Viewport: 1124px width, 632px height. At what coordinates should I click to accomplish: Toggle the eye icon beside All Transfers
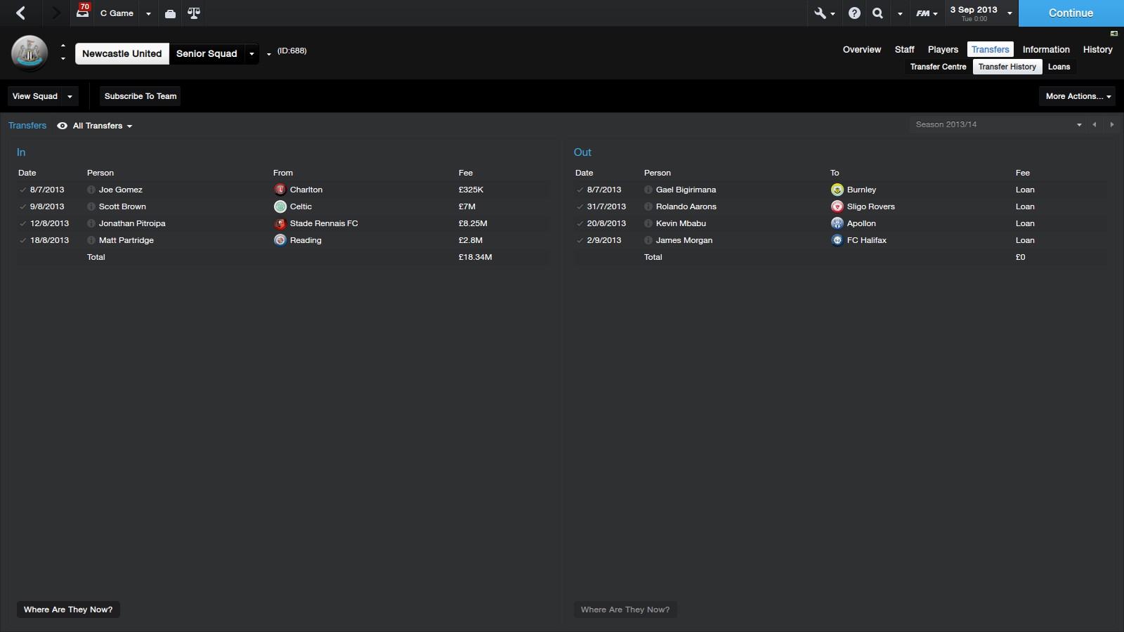(62, 126)
